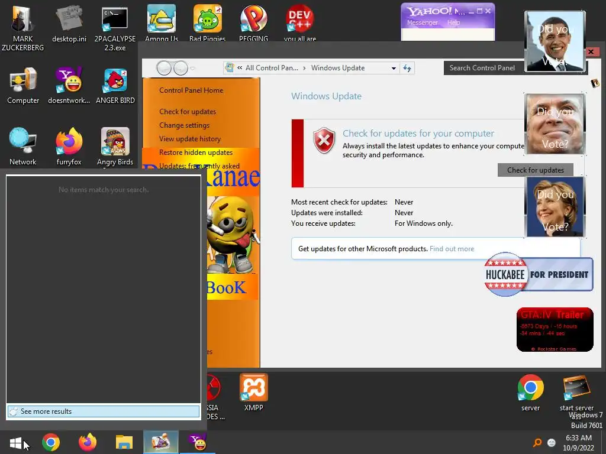Open Change settings in the sidebar

[185, 125]
